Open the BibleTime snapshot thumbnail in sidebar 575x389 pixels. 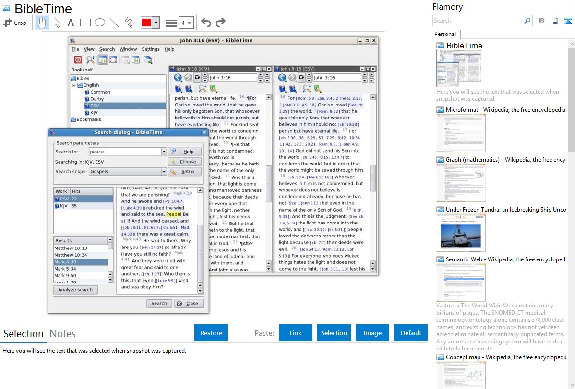point(459,68)
